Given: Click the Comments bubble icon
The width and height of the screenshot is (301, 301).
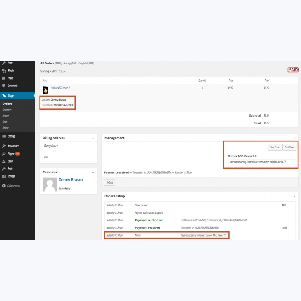Looking at the screenshot, I should tap(3, 86).
